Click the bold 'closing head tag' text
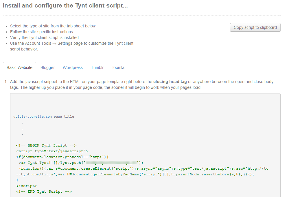The image size is (287, 197). [x=170, y=82]
